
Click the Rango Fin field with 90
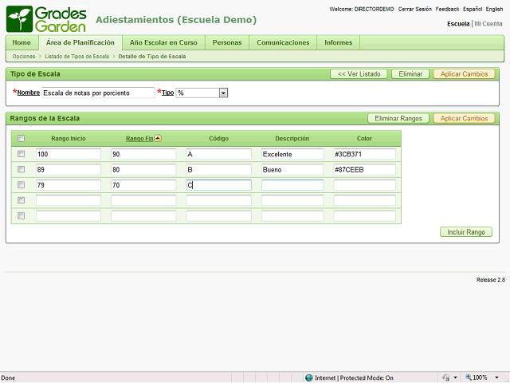pos(143,154)
